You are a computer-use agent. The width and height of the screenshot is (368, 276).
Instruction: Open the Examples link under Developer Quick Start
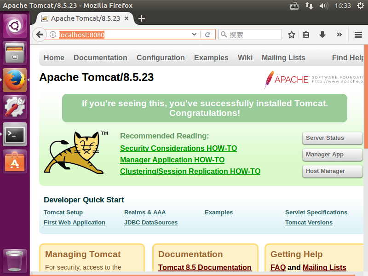[218, 213]
